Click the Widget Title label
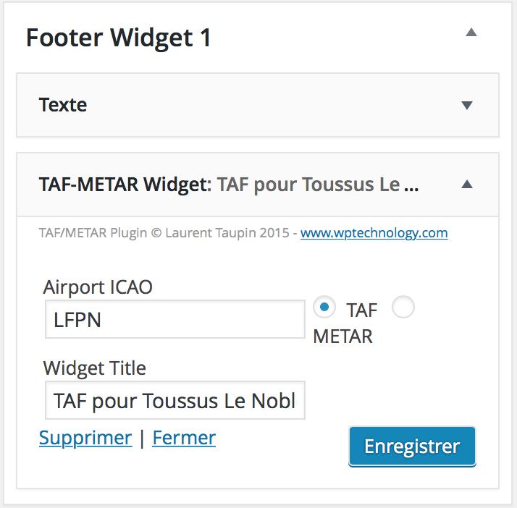 [95, 368]
